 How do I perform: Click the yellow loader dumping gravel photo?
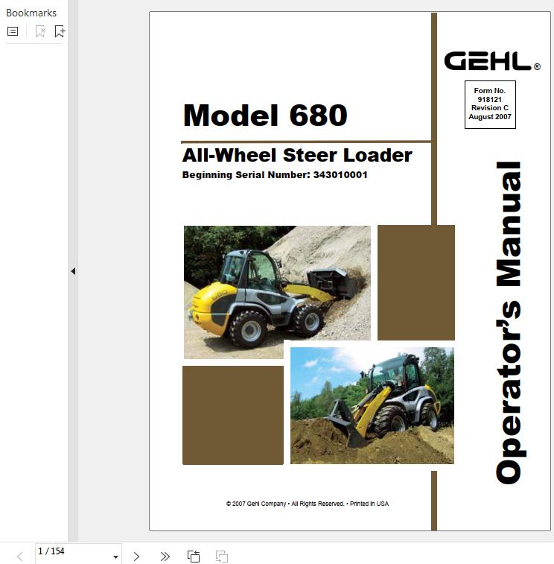tap(277, 291)
